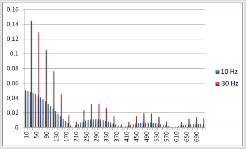Viewport: 246px width, 149px height.
Task: Click the x-axis label 250
Action: coord(86,136)
